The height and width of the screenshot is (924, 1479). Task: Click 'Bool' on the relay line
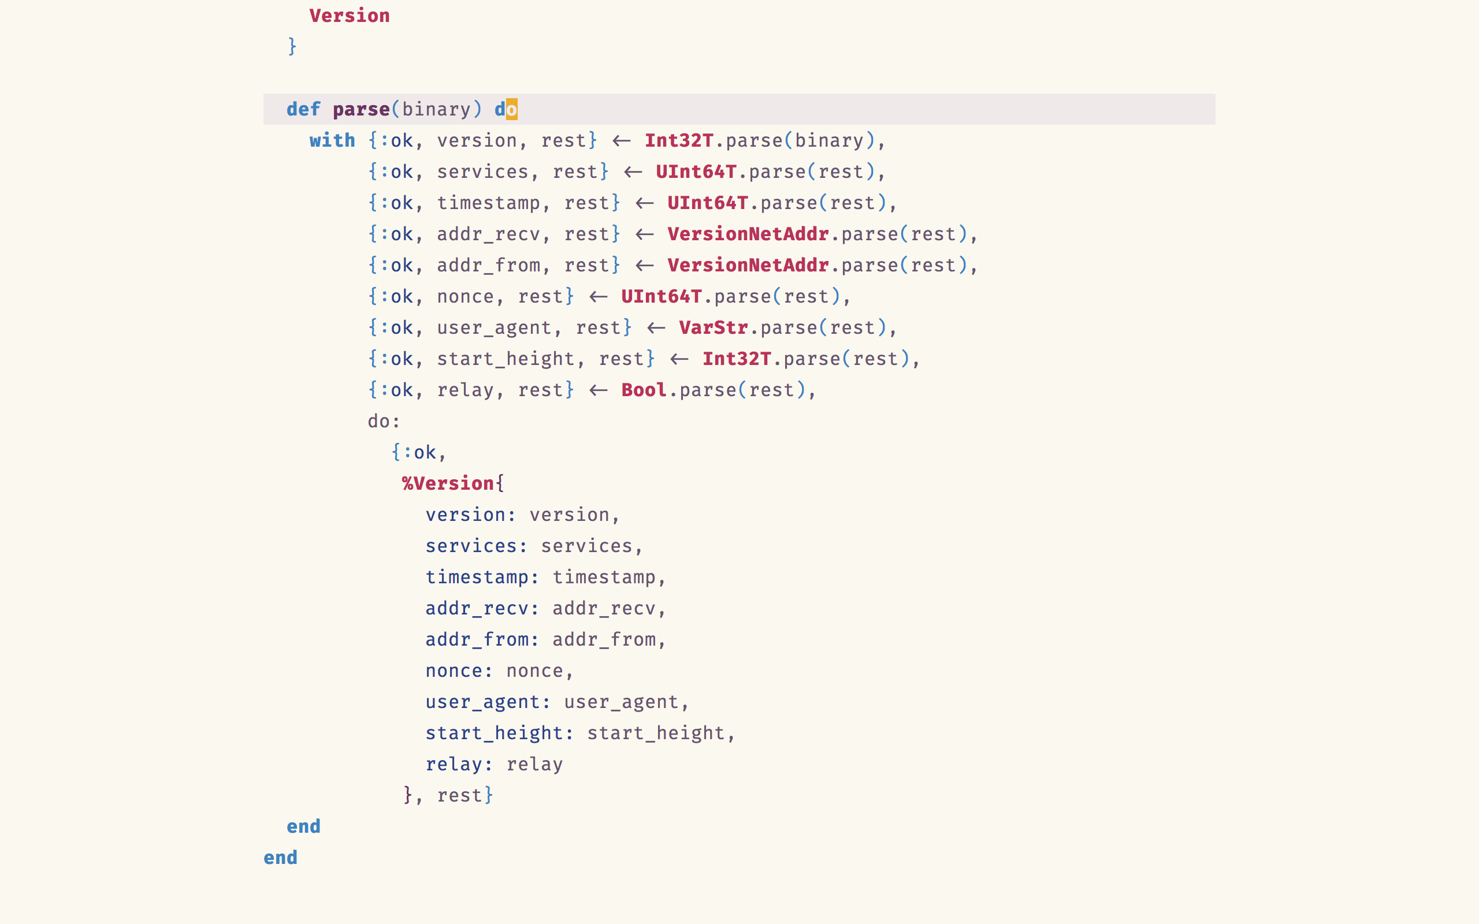tap(644, 390)
